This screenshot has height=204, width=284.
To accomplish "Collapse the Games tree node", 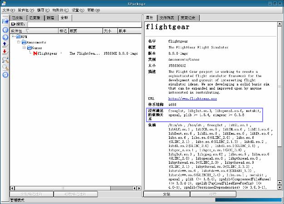I will 24,47.
